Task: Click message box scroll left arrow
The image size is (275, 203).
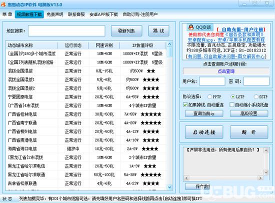Action: [186, 178]
